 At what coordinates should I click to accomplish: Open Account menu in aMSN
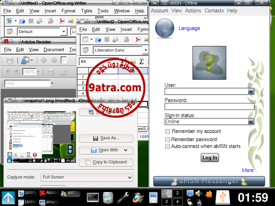coord(159,11)
